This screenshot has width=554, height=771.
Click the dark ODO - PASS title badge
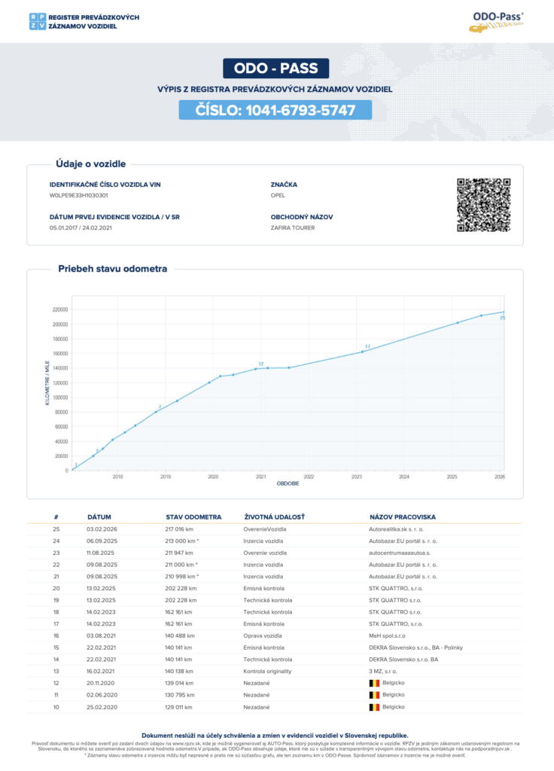pos(276,69)
